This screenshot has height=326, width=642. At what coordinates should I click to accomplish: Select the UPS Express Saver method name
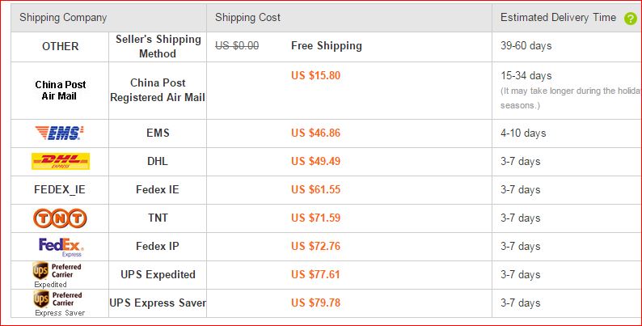[x=158, y=303]
